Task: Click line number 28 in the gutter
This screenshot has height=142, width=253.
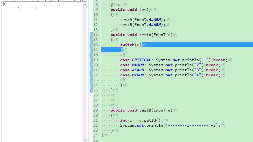Action: coord(95,105)
